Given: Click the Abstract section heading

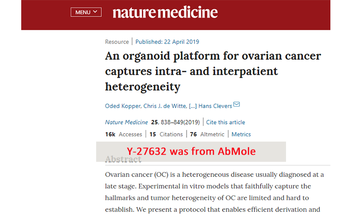Looking at the screenshot, I should [x=123, y=159].
